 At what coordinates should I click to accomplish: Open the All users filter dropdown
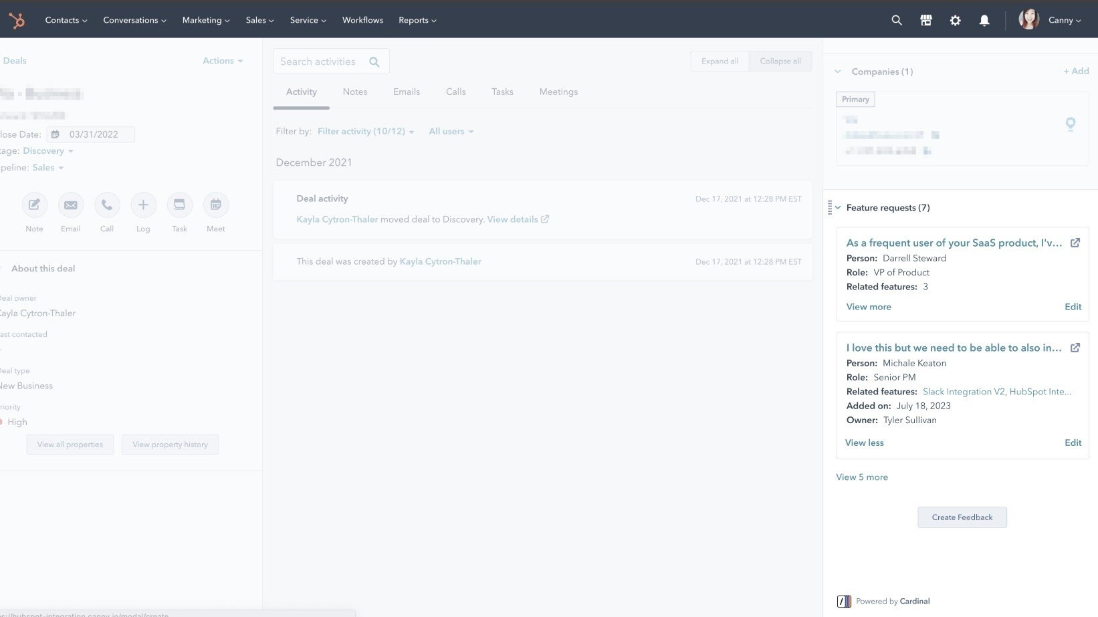[451, 132]
